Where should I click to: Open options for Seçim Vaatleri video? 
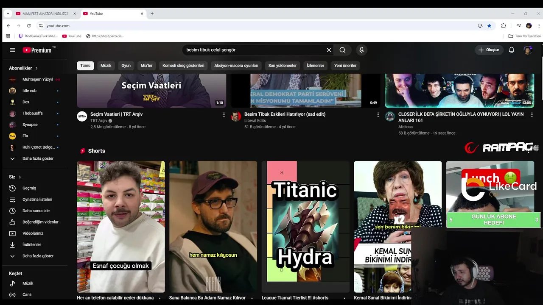tap(224, 114)
